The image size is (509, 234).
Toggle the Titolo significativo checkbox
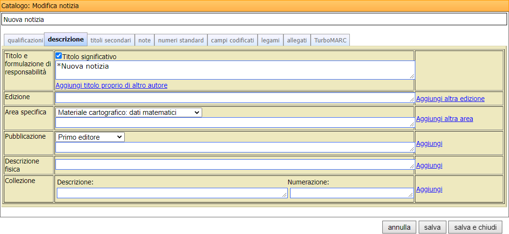(x=59, y=56)
